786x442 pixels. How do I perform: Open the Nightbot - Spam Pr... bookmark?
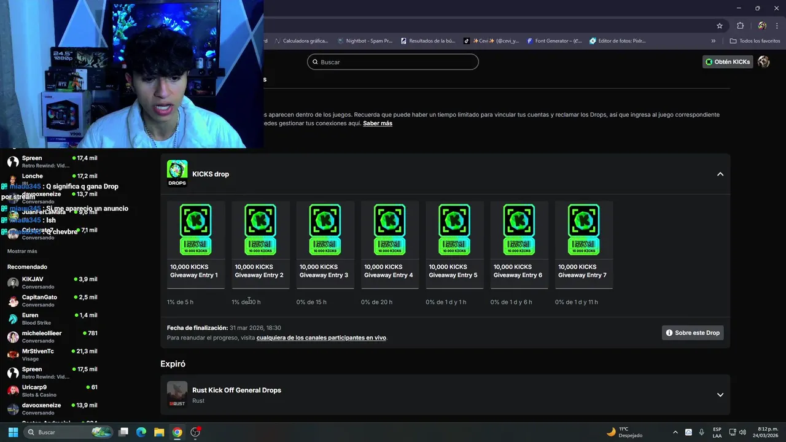(x=365, y=41)
